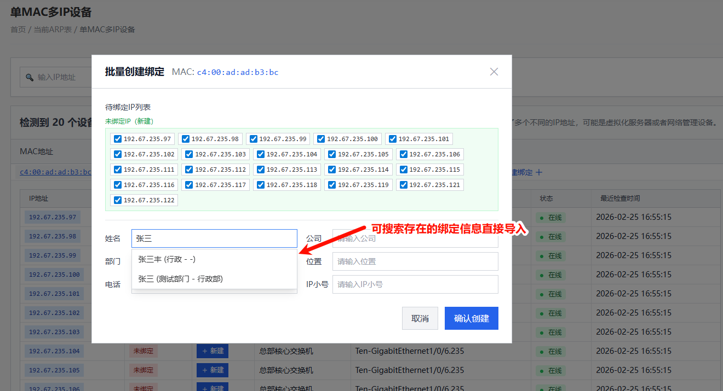Screen dimensions: 723x391
Task: Click the 公司 input field
Action: point(415,238)
